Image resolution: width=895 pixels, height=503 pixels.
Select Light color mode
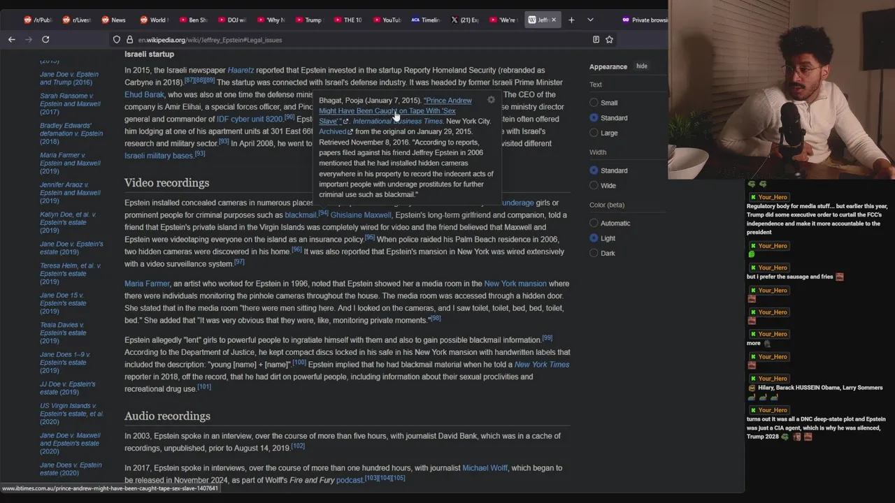594,238
